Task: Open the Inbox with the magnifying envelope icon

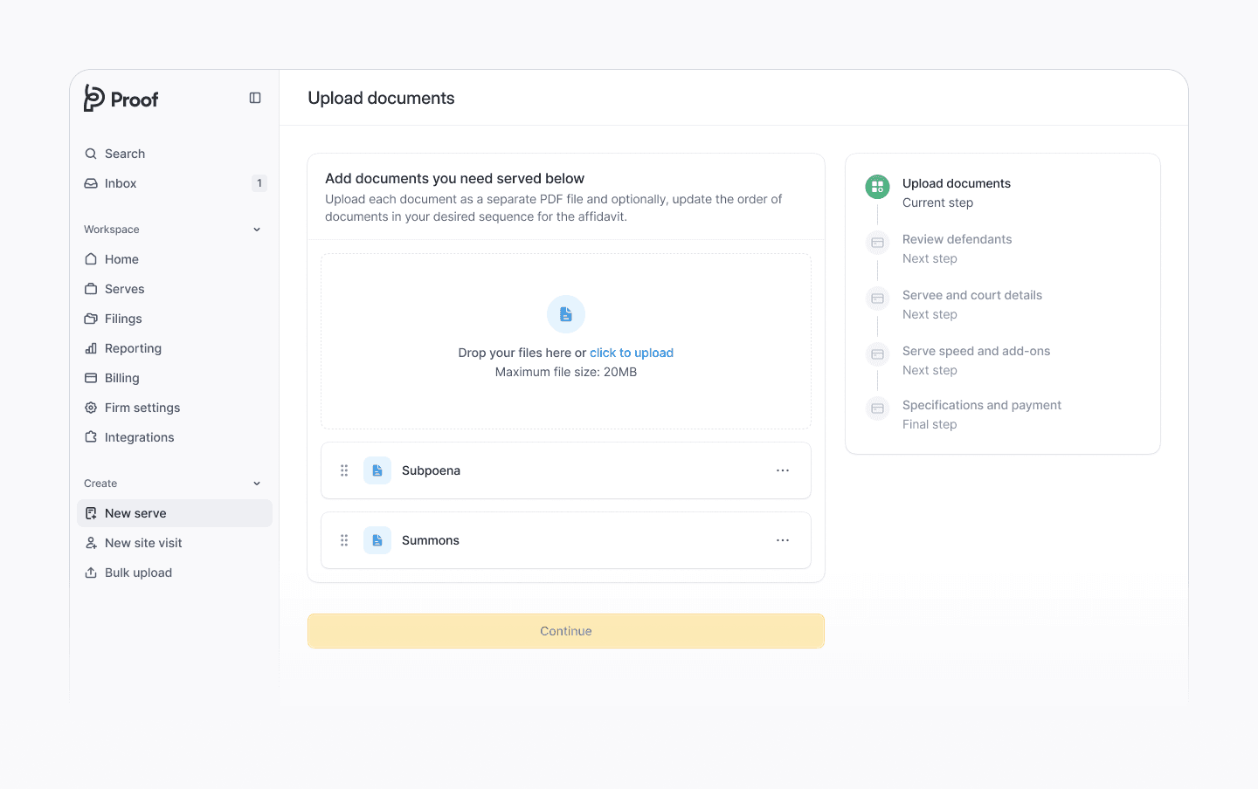Action: pyautogui.click(x=91, y=182)
